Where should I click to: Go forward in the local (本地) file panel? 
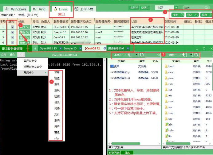(x=125, y=55)
